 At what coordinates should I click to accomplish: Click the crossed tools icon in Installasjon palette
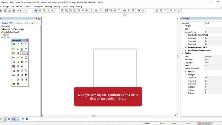click(22, 66)
